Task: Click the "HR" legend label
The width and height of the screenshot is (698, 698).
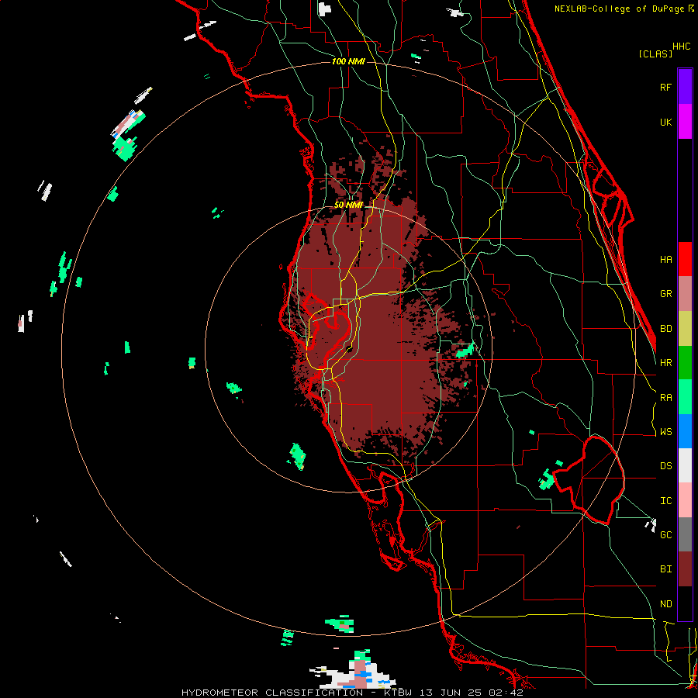Action: (x=665, y=363)
